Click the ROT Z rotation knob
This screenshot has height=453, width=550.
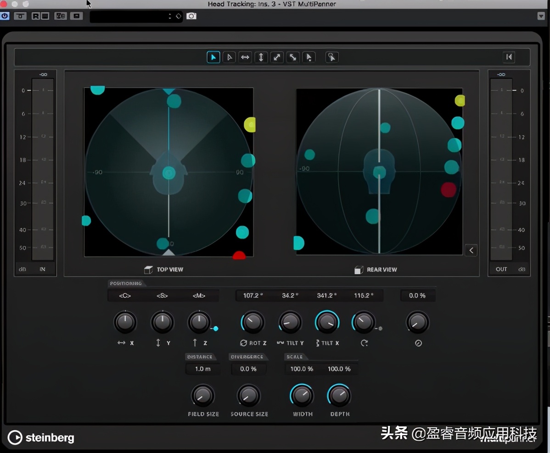(x=252, y=322)
